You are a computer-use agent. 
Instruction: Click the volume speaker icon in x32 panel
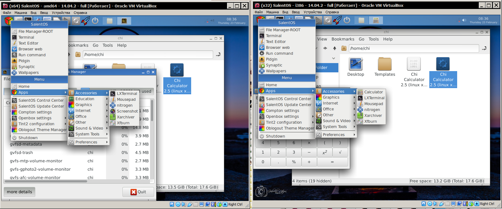click(464, 20)
